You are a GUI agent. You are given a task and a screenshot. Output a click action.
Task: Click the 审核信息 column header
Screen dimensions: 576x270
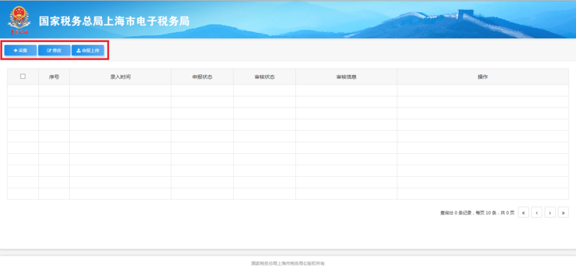346,77
